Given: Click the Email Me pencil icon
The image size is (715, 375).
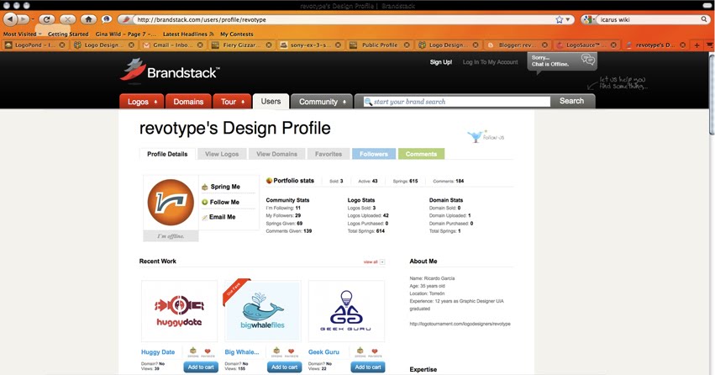Looking at the screenshot, I should pos(205,218).
